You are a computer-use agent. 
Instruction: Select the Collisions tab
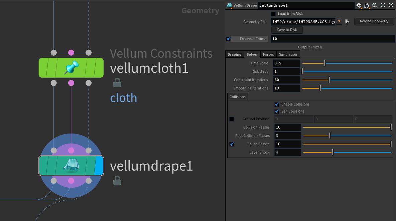pyautogui.click(x=237, y=96)
